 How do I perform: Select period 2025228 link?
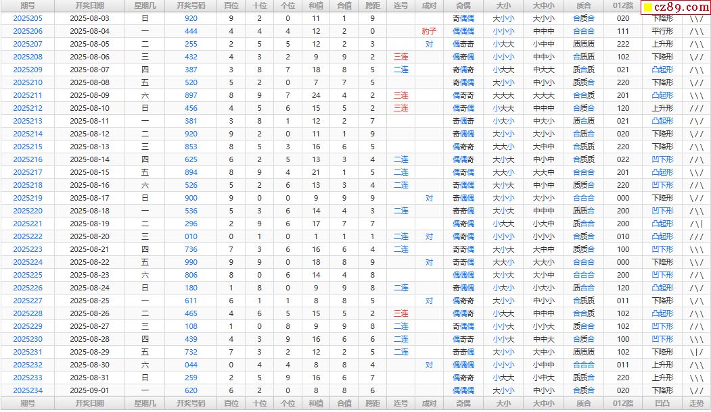coord(28,314)
